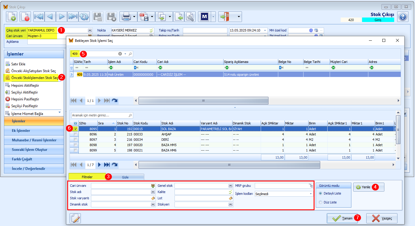Screen dimensions: 415x226
Task: Open the date time dropdown 13.05.2025
Action: (x=265, y=30)
